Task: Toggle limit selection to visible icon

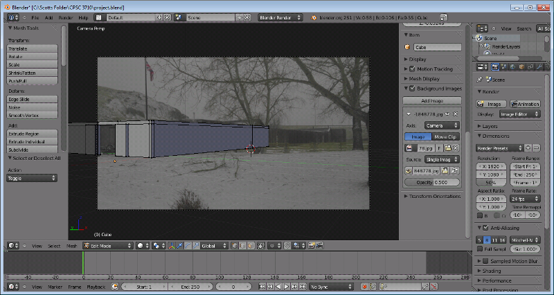Action: click(x=261, y=246)
